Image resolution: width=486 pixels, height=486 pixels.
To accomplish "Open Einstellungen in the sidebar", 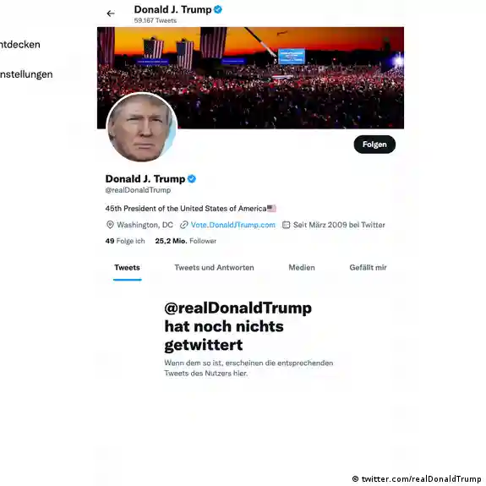I will tap(26, 74).
